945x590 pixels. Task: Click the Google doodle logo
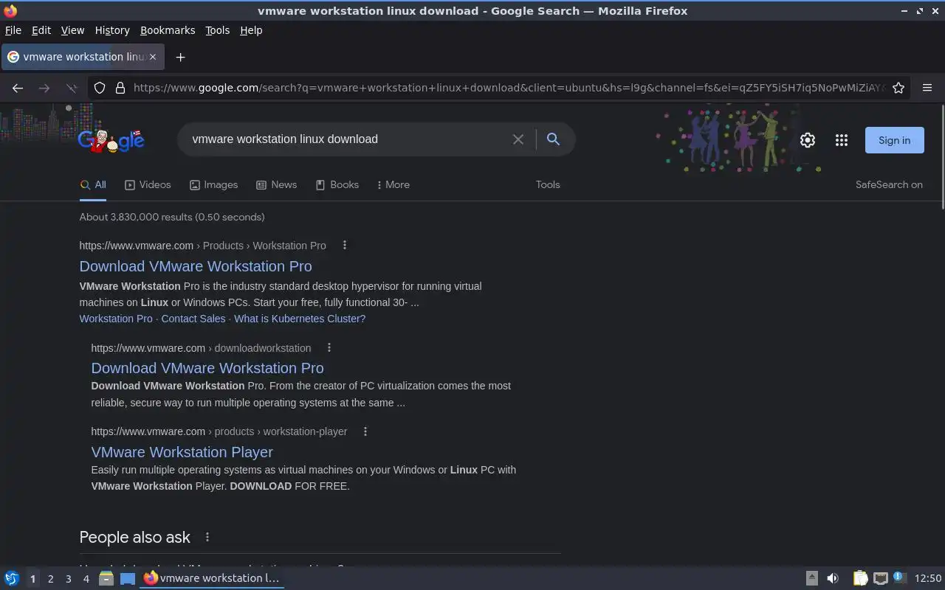pos(111,139)
